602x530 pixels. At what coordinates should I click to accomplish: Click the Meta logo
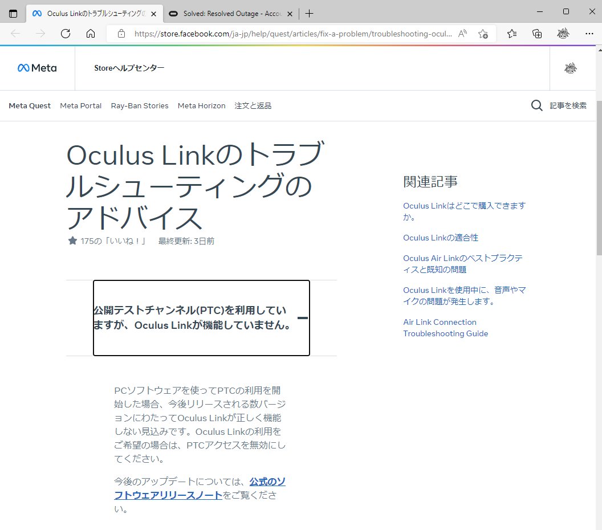pos(37,68)
